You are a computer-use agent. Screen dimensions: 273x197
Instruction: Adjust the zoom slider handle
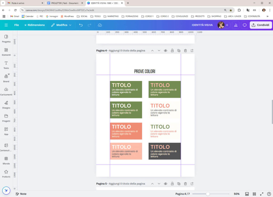point(208,194)
